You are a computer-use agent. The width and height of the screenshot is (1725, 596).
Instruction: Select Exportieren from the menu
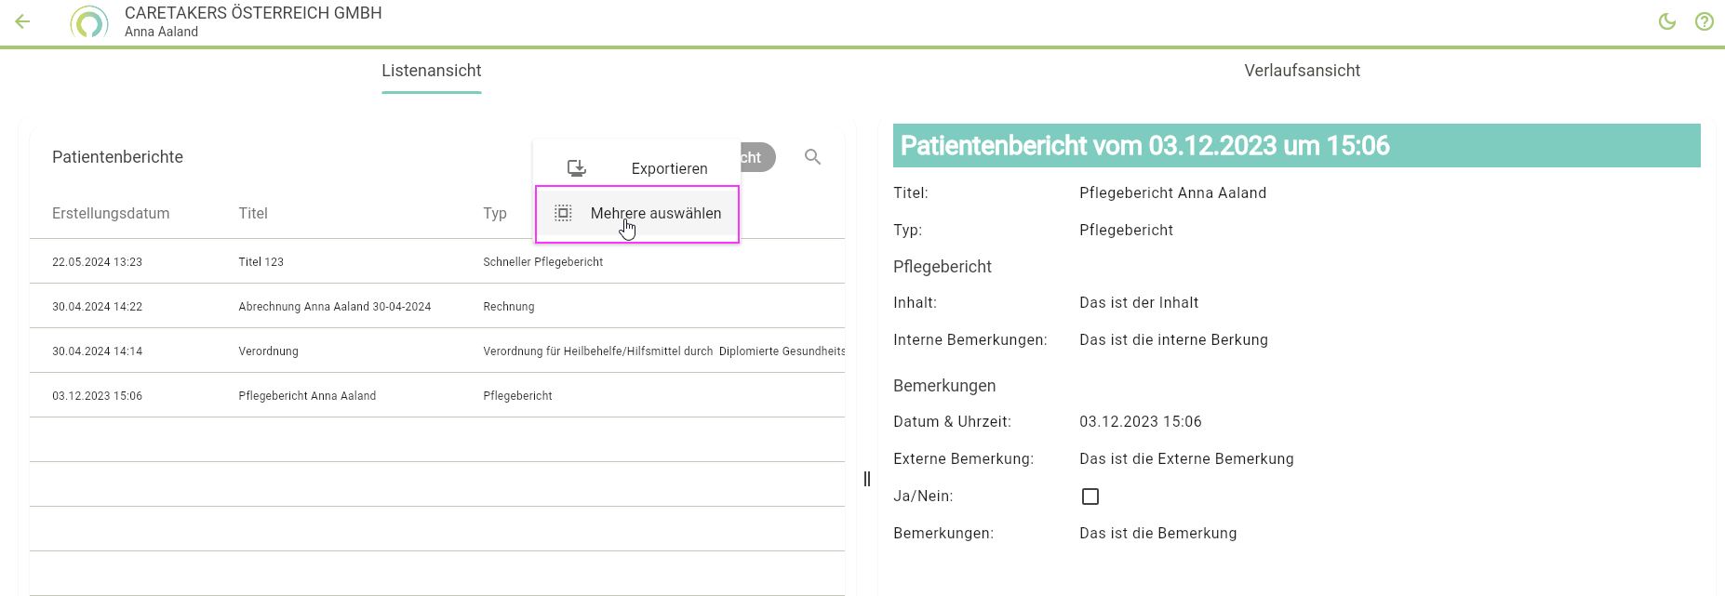669,168
